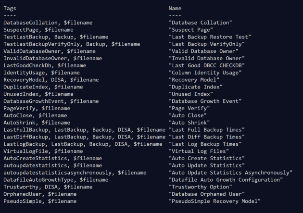Click "Auto Update Statistics Asynchronously" name

tap(231, 173)
